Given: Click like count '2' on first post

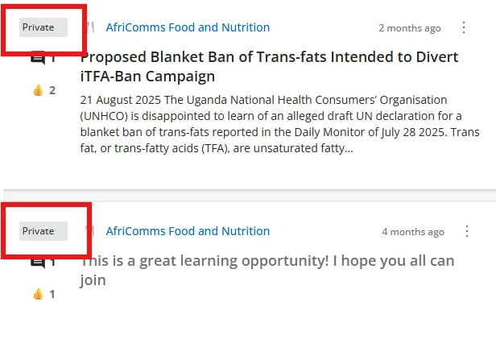Looking at the screenshot, I should (52, 90).
